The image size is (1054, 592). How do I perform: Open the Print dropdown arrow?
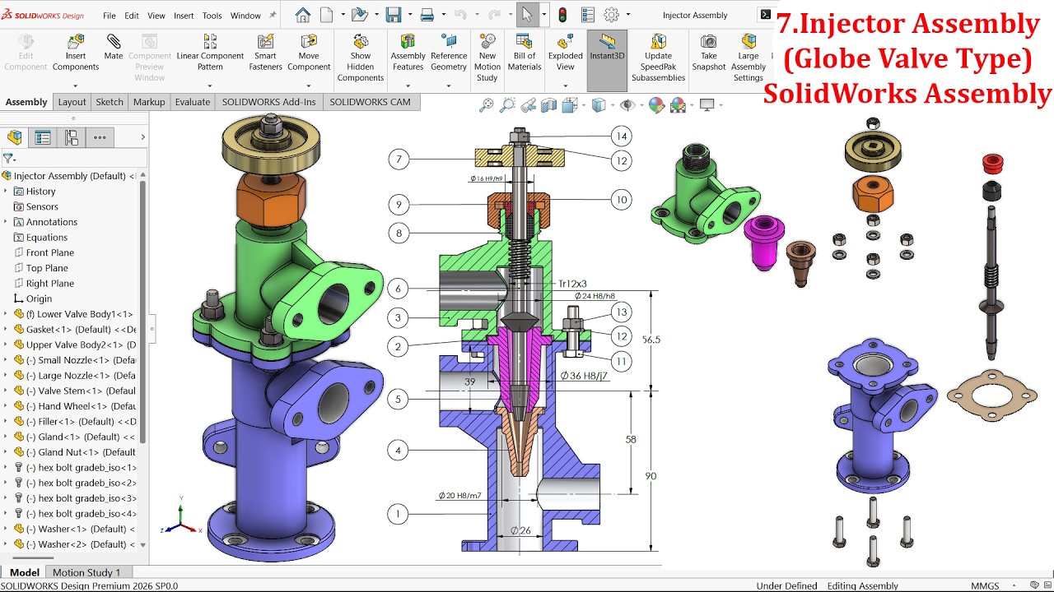coord(442,15)
